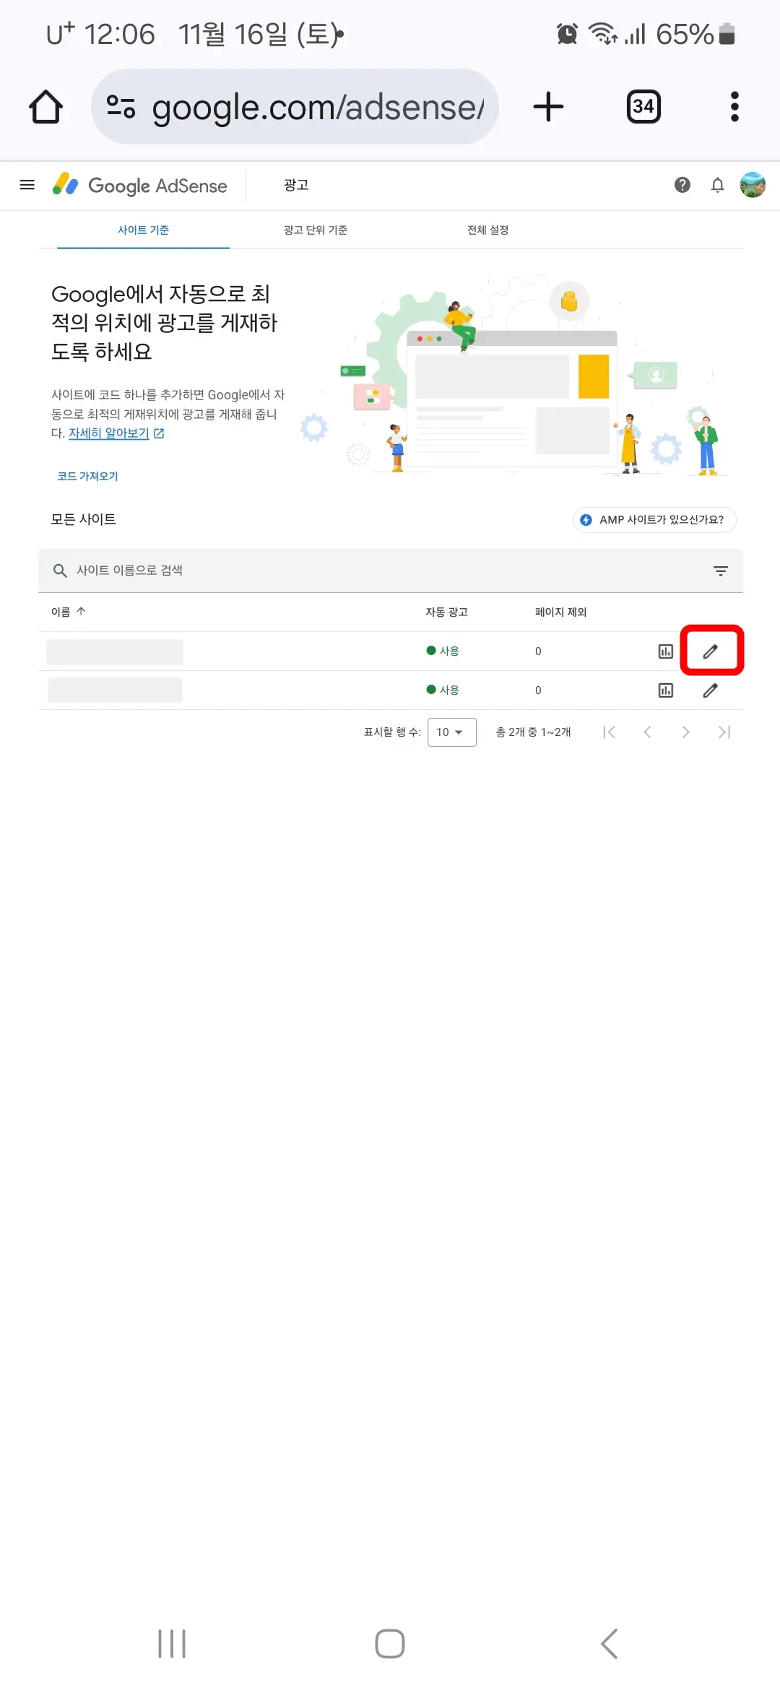Screen dimensions: 780x1690
Task: Switch to the 전체 설정 tab
Action: pos(488,230)
